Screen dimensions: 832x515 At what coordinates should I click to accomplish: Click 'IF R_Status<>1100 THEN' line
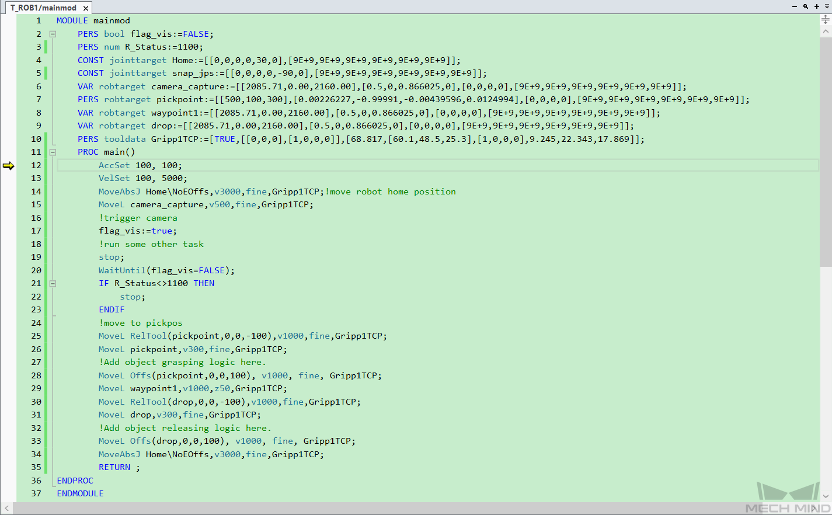[156, 283]
